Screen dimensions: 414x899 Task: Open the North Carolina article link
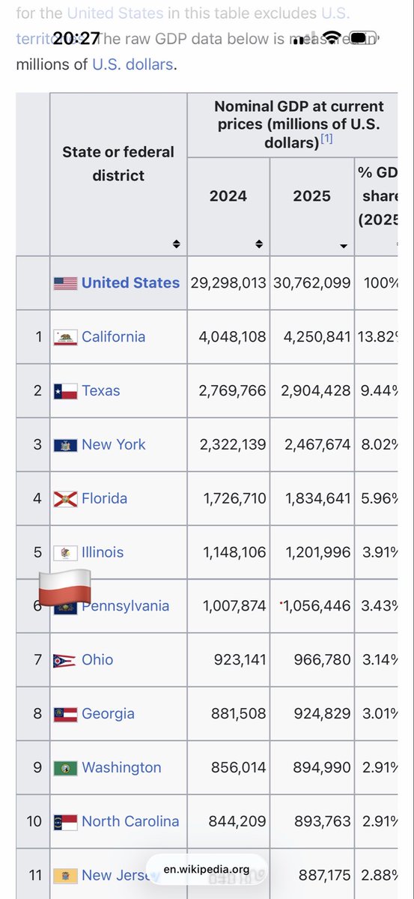click(130, 821)
